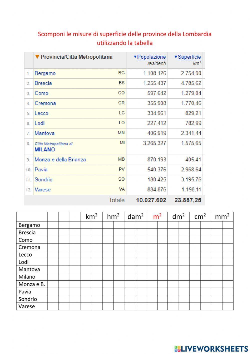The height and width of the screenshot is (354, 250).
Task: Select Como's surface value 1.279,04
Action: pos(191,93)
